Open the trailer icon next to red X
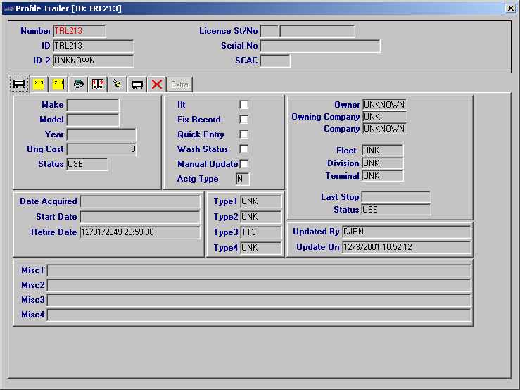This screenshot has height=390, width=520. pyautogui.click(x=137, y=84)
